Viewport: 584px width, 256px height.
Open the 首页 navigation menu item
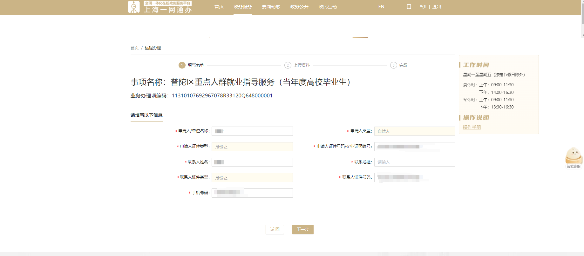(219, 7)
